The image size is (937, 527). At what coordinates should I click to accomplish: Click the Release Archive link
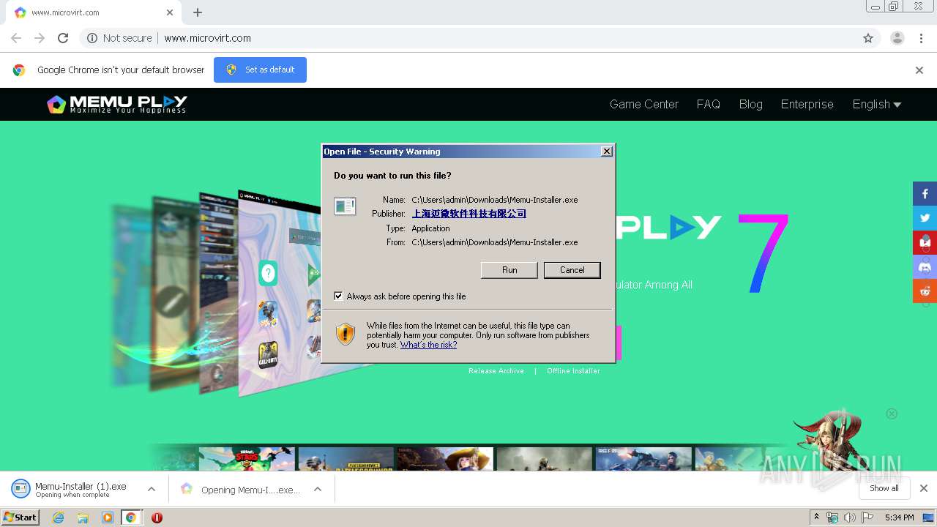pos(496,371)
